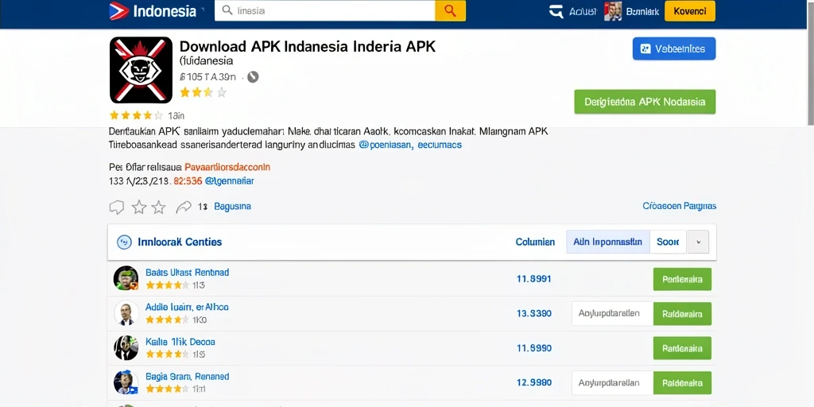Screen dimensions: 814x407
Task: Open the Bagusina link
Action: tap(232, 206)
